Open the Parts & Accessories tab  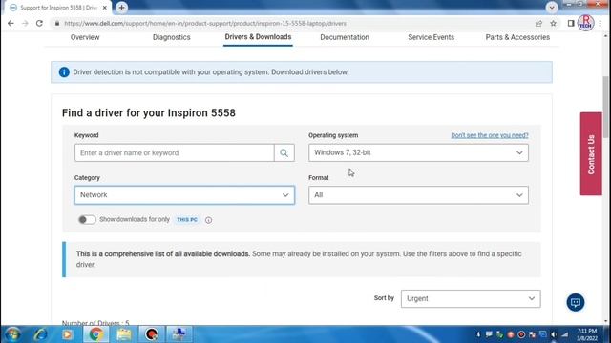click(517, 37)
